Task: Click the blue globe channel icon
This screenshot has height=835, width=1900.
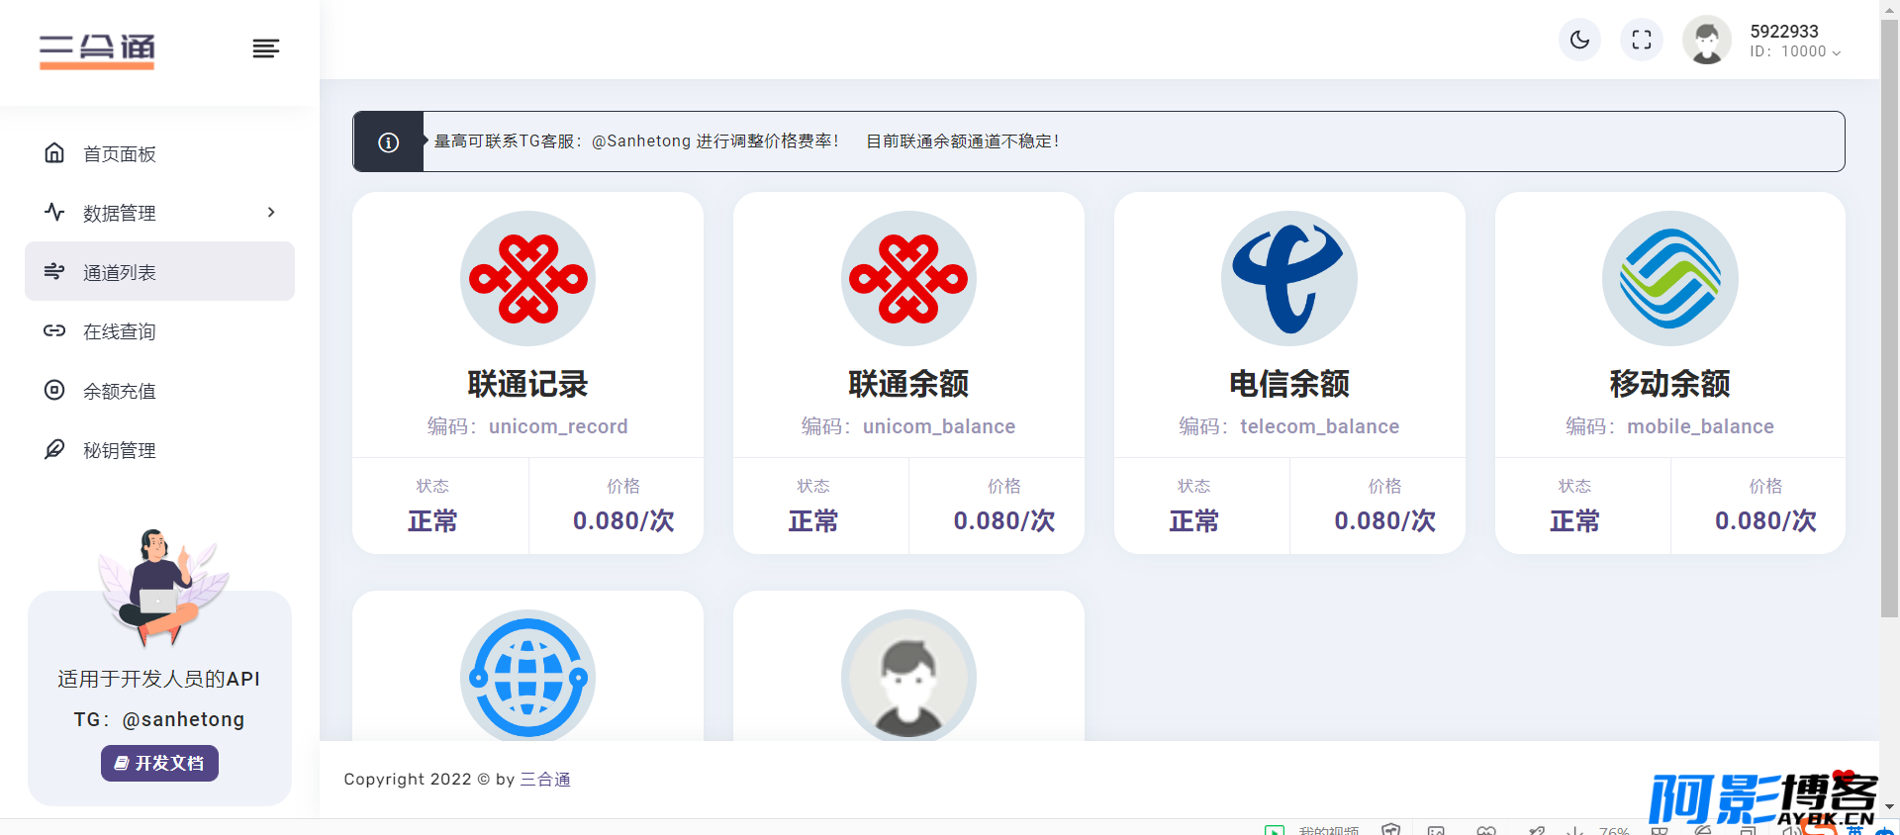Action: 527,678
